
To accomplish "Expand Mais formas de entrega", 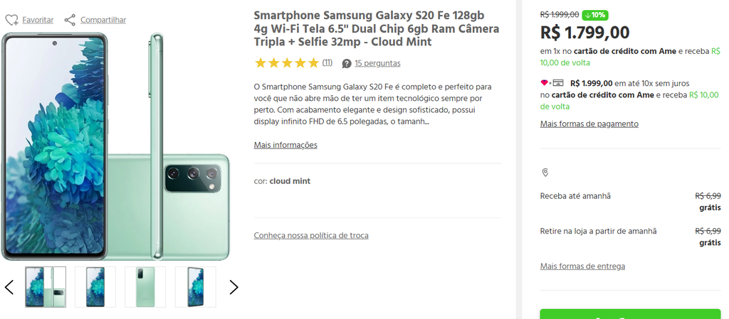I will [582, 266].
